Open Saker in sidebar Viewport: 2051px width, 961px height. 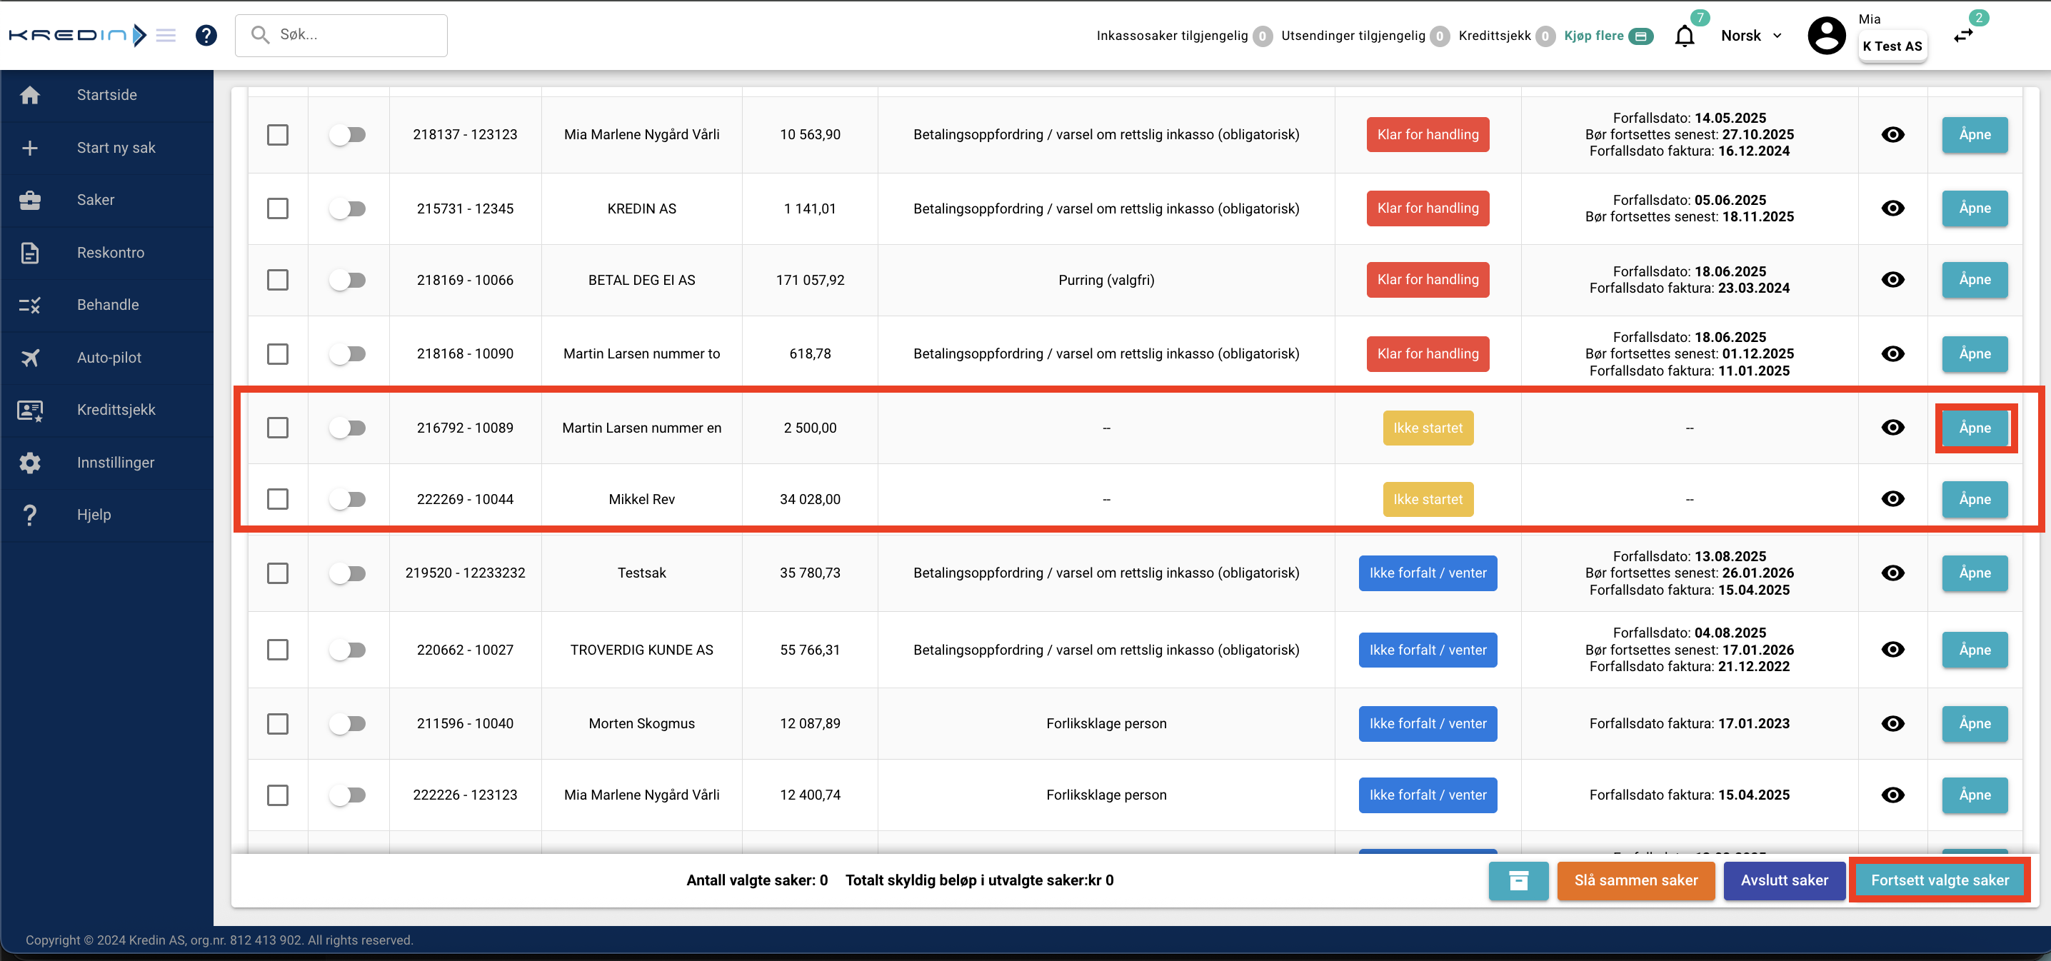pos(106,200)
